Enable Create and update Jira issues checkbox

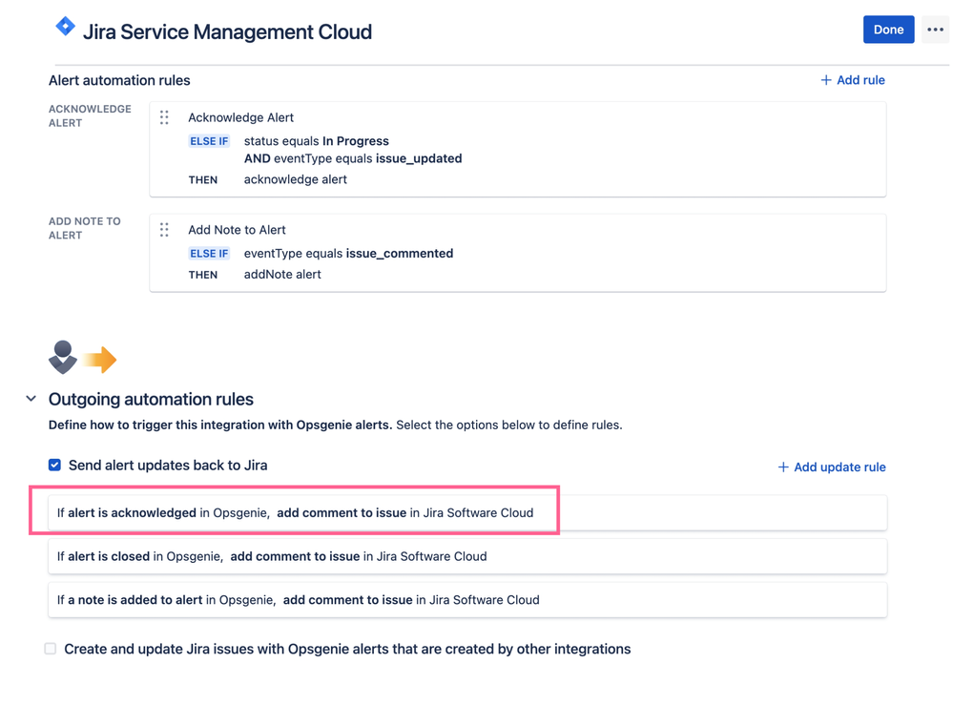[51, 649]
